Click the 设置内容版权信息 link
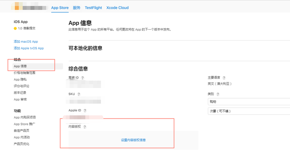The height and width of the screenshot is (156, 290). [133, 140]
